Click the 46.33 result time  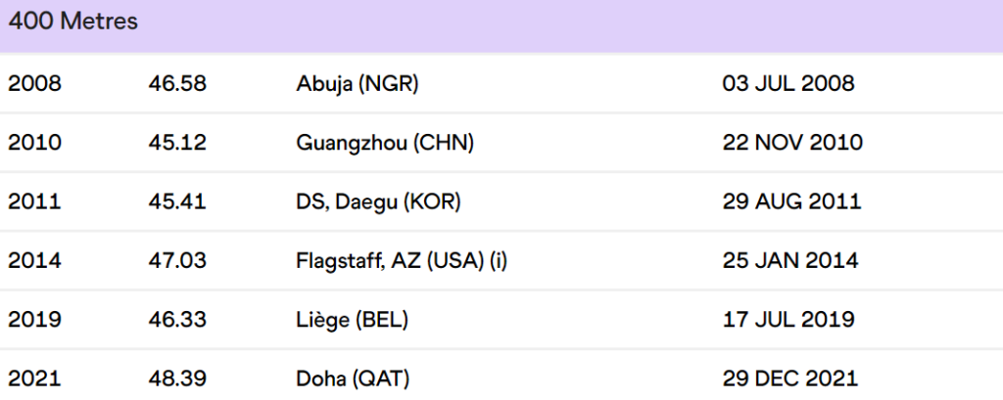point(177,319)
